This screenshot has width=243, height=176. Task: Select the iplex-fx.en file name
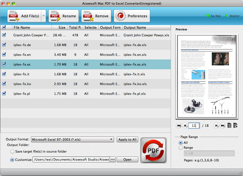(22, 55)
